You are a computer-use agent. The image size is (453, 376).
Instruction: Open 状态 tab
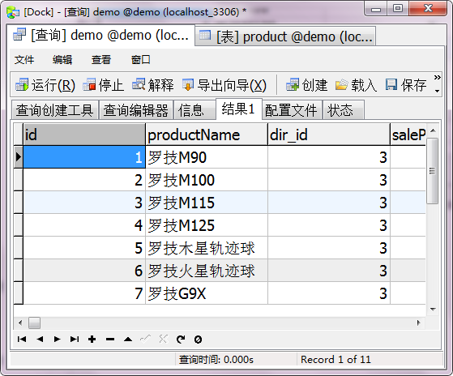point(344,110)
